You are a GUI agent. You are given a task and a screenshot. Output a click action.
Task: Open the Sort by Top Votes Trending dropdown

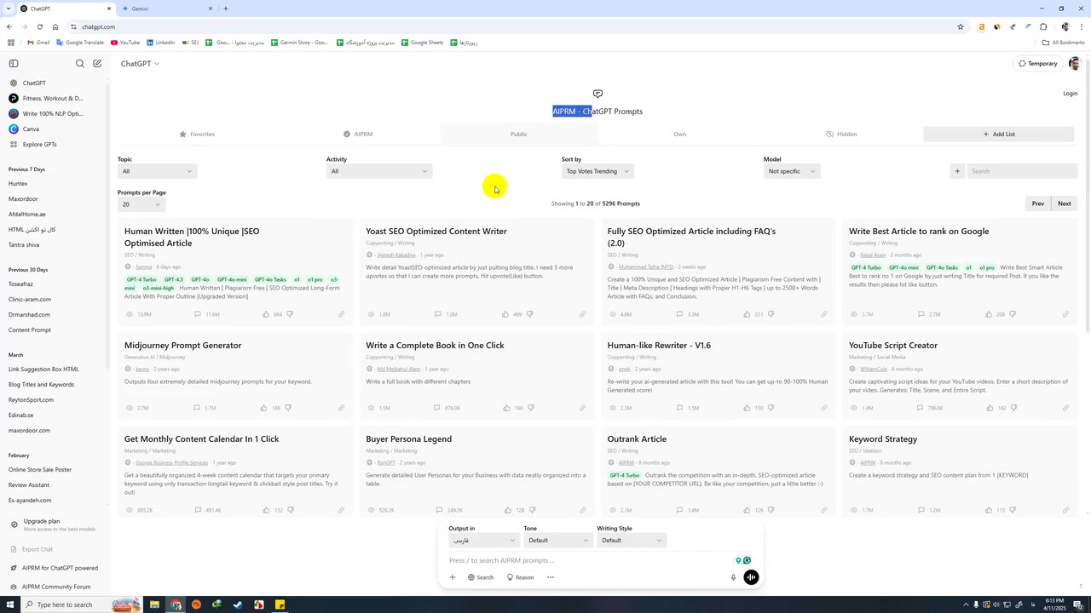click(x=597, y=171)
